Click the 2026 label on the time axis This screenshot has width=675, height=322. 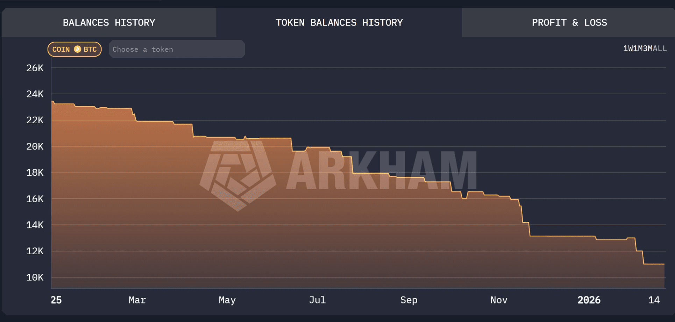pos(589,300)
